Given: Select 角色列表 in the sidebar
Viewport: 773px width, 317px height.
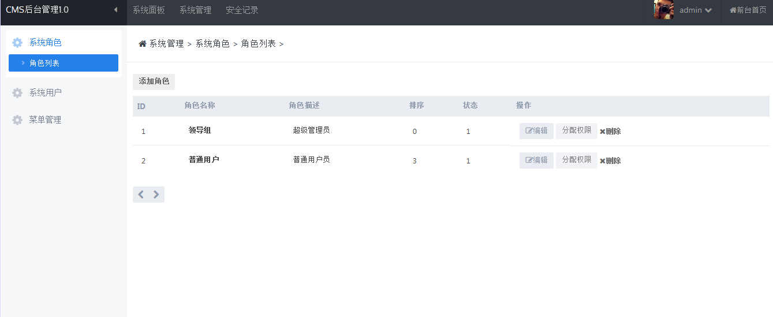Looking at the screenshot, I should pos(64,63).
